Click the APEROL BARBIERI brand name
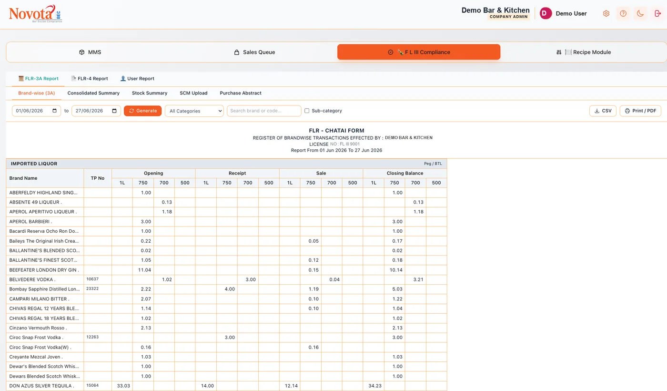This screenshot has width=667, height=391. 30,222
